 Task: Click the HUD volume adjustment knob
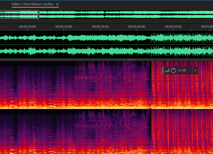pyautogui.click(x=173, y=70)
